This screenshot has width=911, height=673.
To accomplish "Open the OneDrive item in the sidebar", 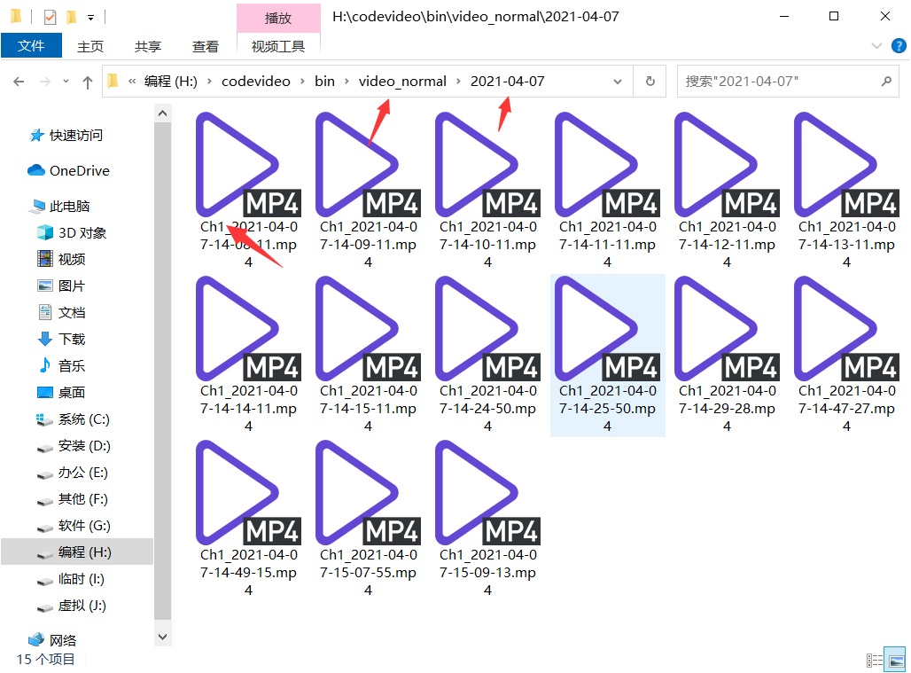I will pos(79,170).
